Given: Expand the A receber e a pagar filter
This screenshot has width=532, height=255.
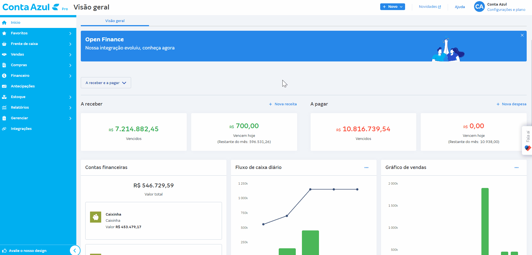Looking at the screenshot, I should tap(106, 83).
